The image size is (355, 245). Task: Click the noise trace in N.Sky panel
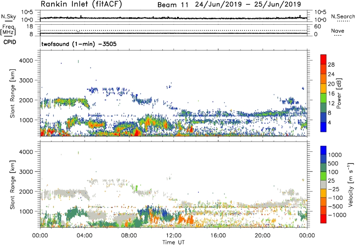pos(174,18)
